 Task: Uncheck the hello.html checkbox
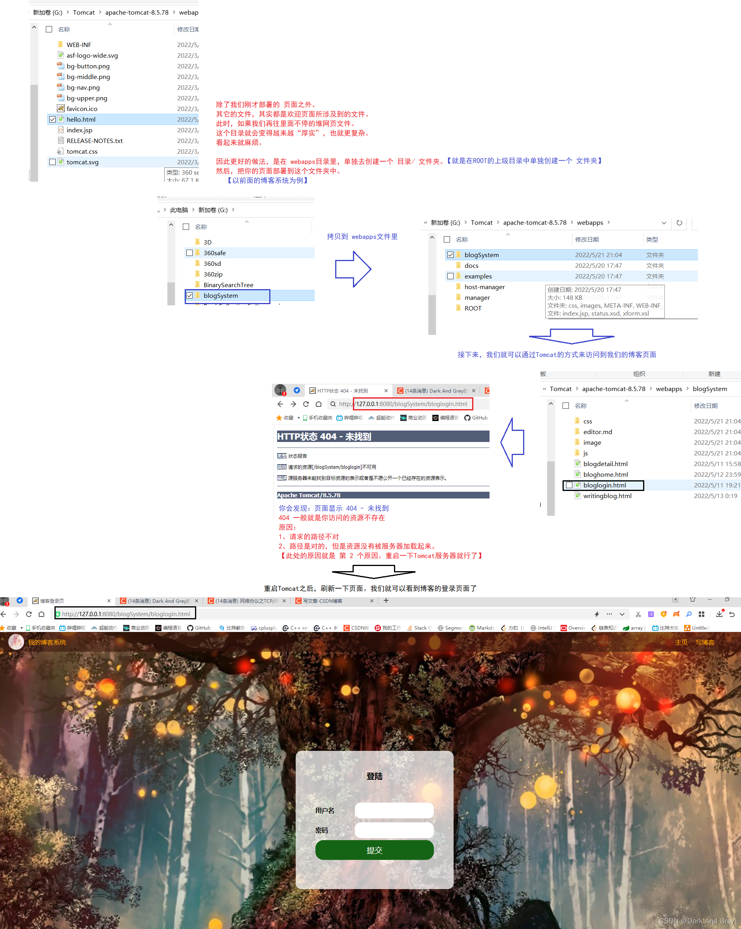click(53, 119)
